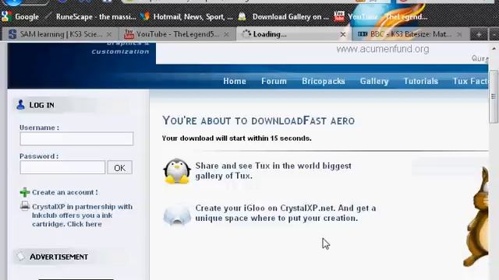
Task: Open the Bricopacks section
Action: (324, 81)
